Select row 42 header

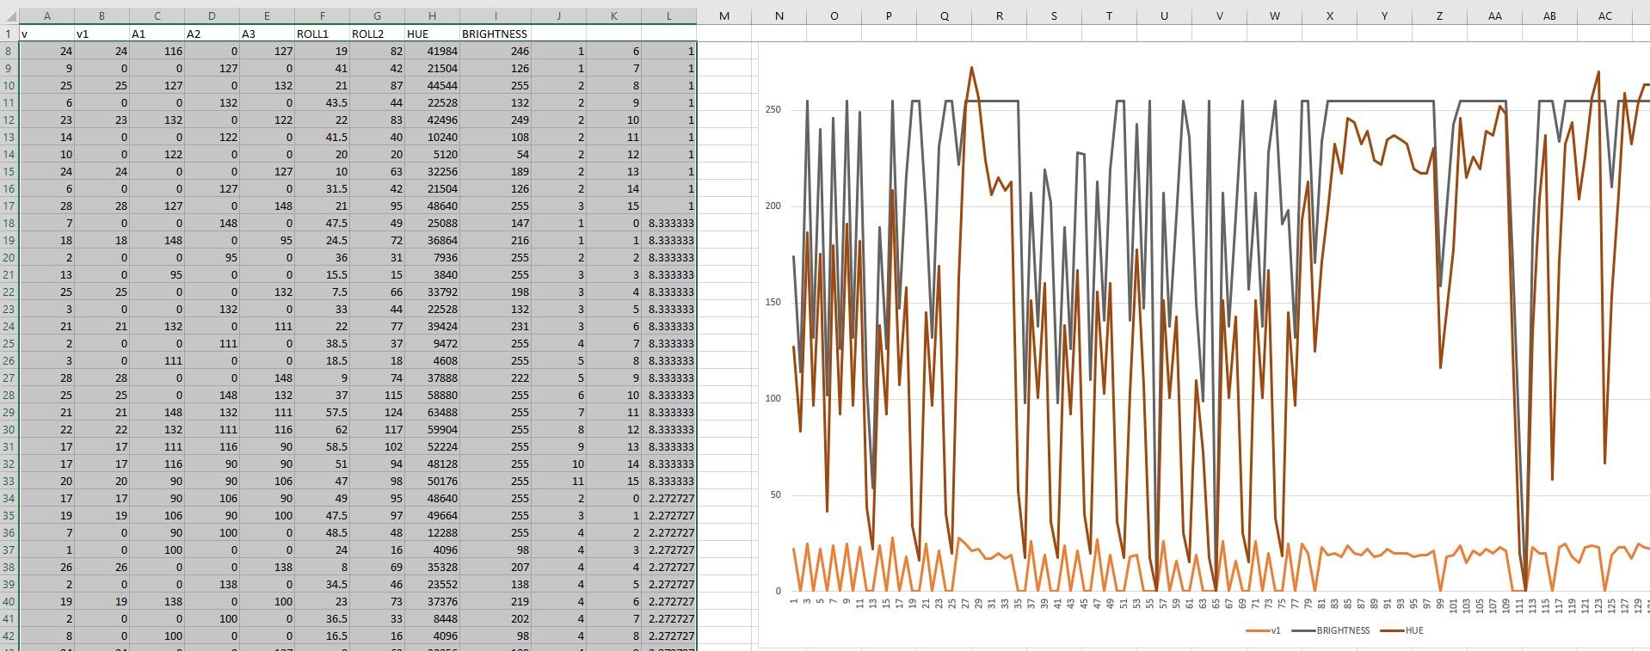tap(9, 636)
